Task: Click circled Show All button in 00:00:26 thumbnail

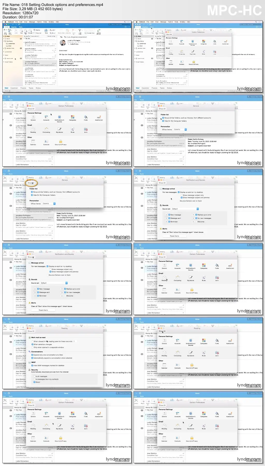Action: pos(31,183)
